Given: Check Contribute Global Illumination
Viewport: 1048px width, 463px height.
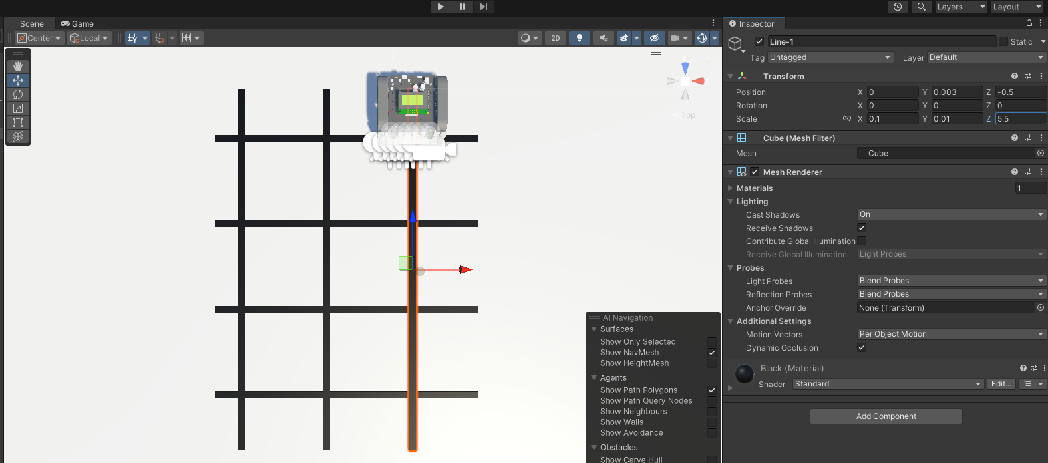Looking at the screenshot, I should [862, 241].
